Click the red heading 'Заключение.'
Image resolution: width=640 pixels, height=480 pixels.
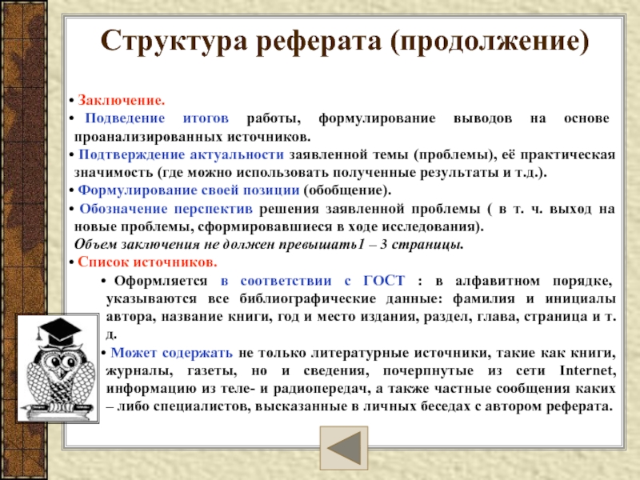pyautogui.click(x=122, y=101)
